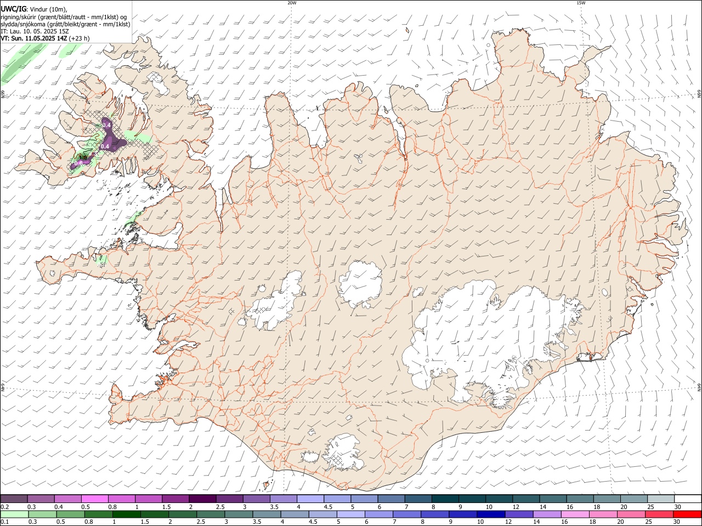Screen dimensions: 702x526
Task: Click the 'UWC/IG: Vindur (10m)' title text
Action: coord(34,9)
